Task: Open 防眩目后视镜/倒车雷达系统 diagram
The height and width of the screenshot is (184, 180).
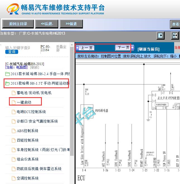Action: coord(39,169)
